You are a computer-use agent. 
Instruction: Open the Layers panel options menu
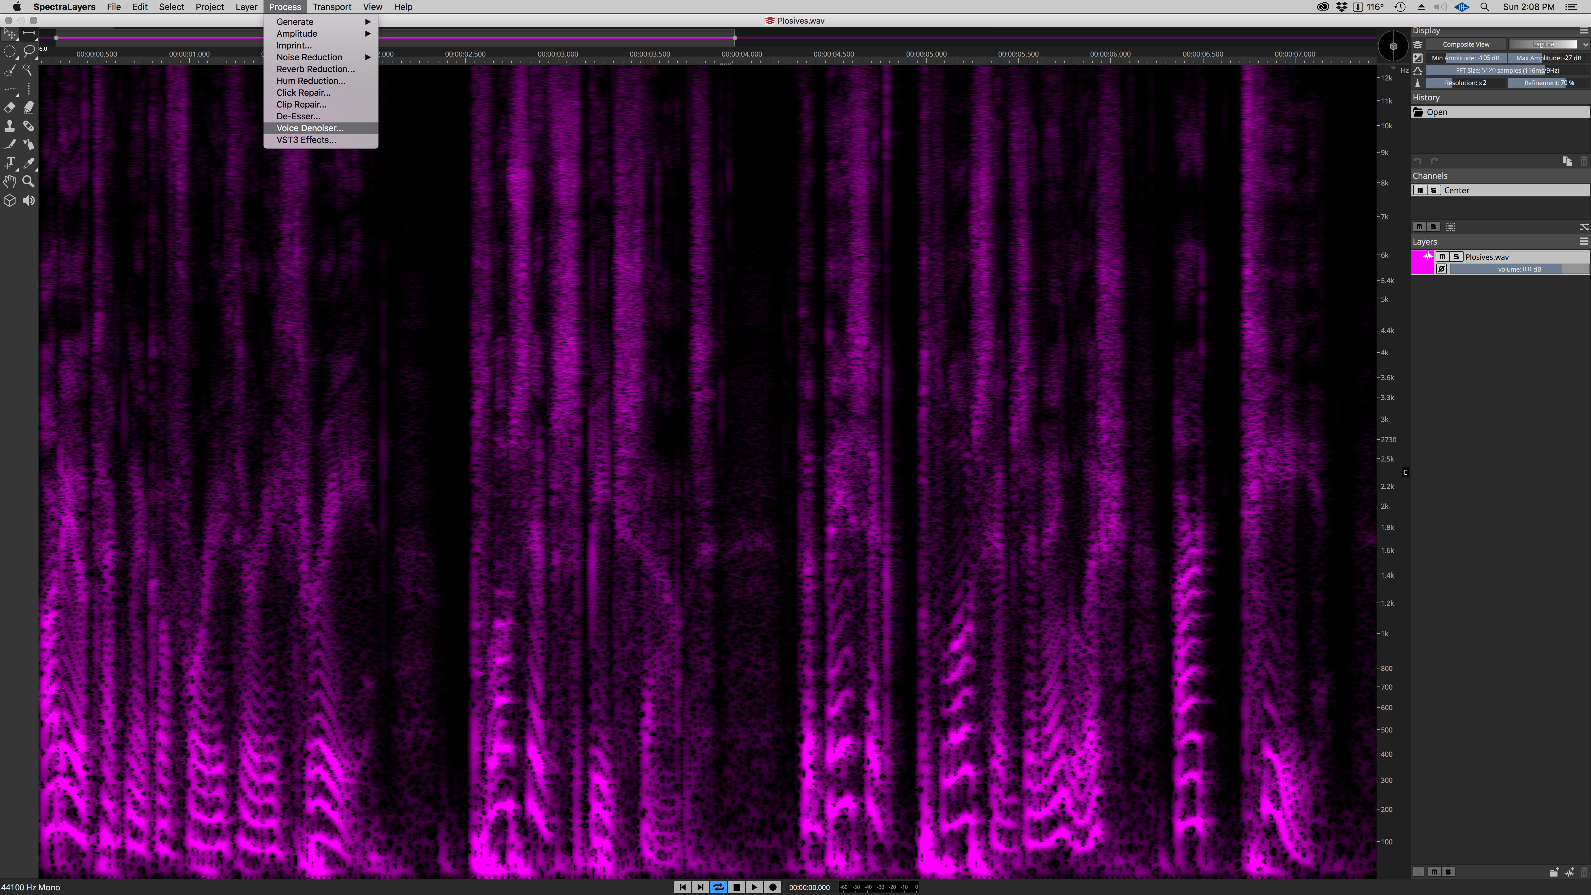1583,241
